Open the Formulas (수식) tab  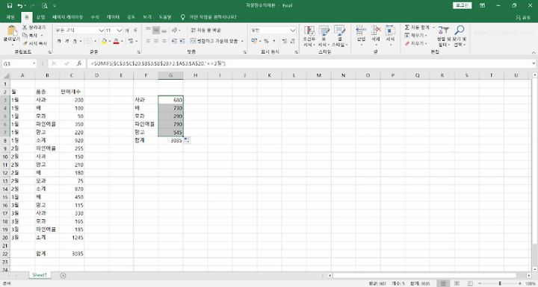[95, 17]
